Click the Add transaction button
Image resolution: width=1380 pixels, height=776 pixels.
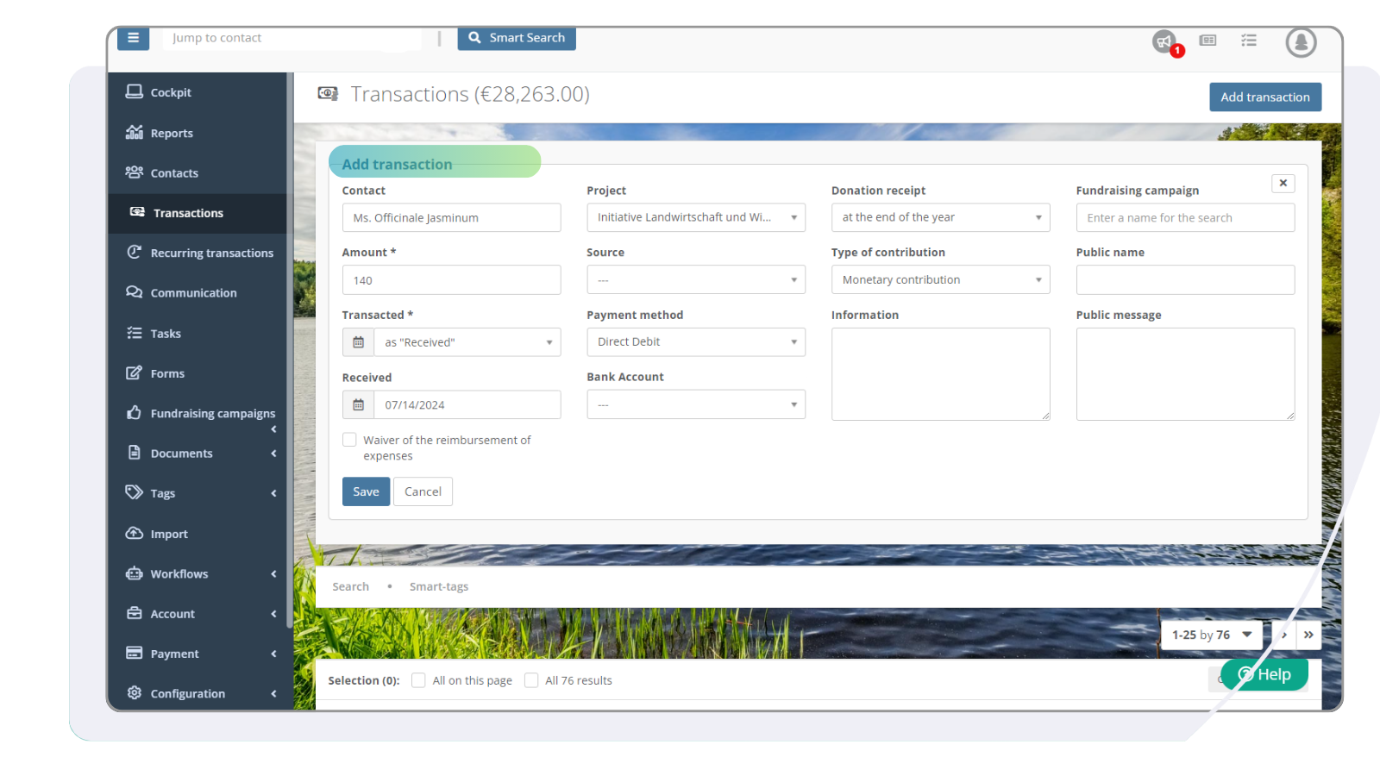(1264, 97)
